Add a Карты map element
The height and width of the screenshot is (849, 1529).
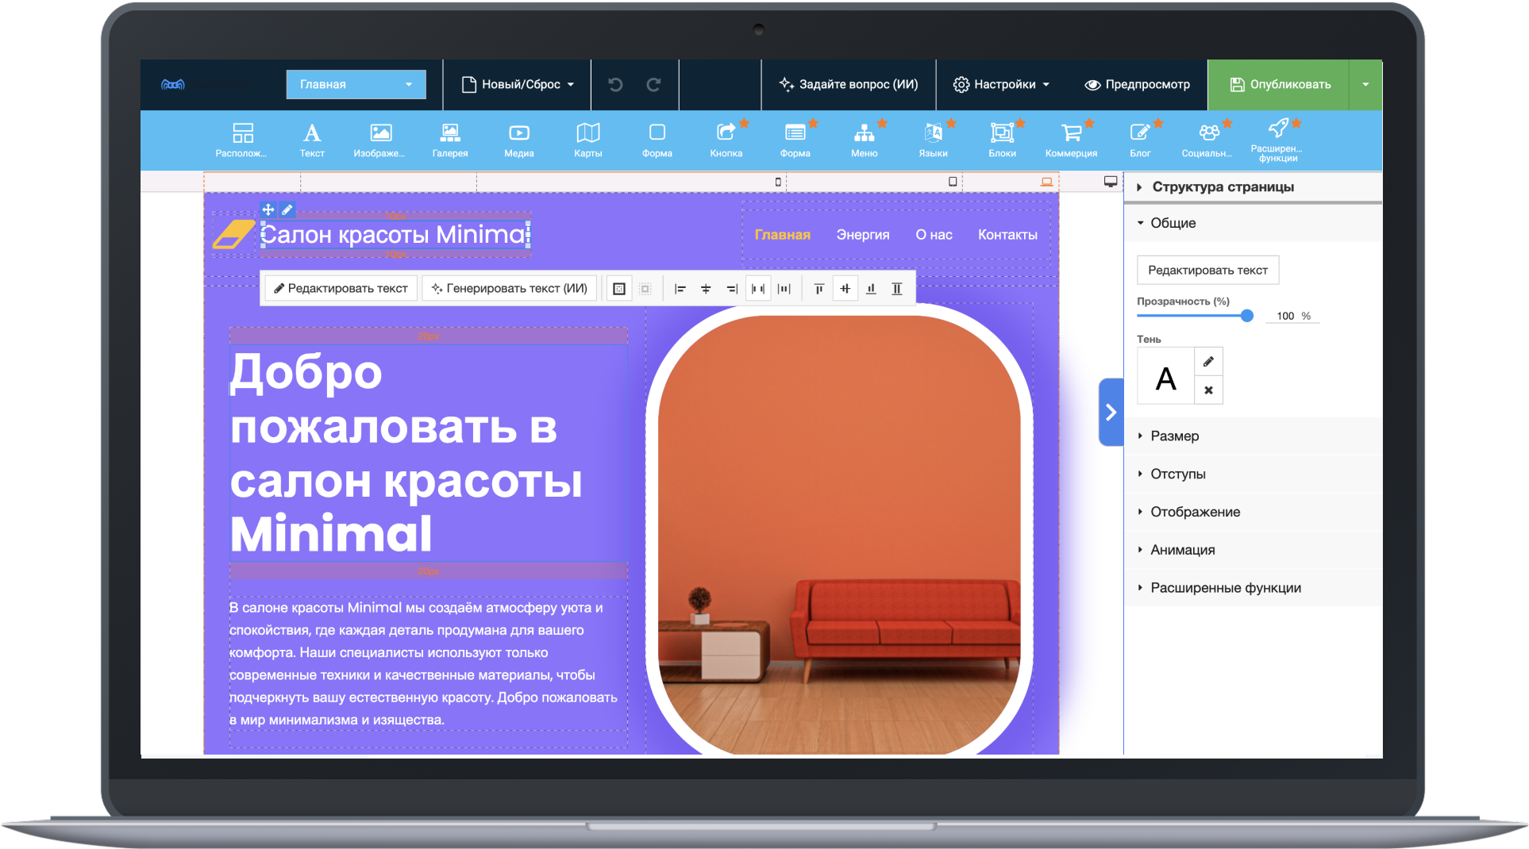588,140
